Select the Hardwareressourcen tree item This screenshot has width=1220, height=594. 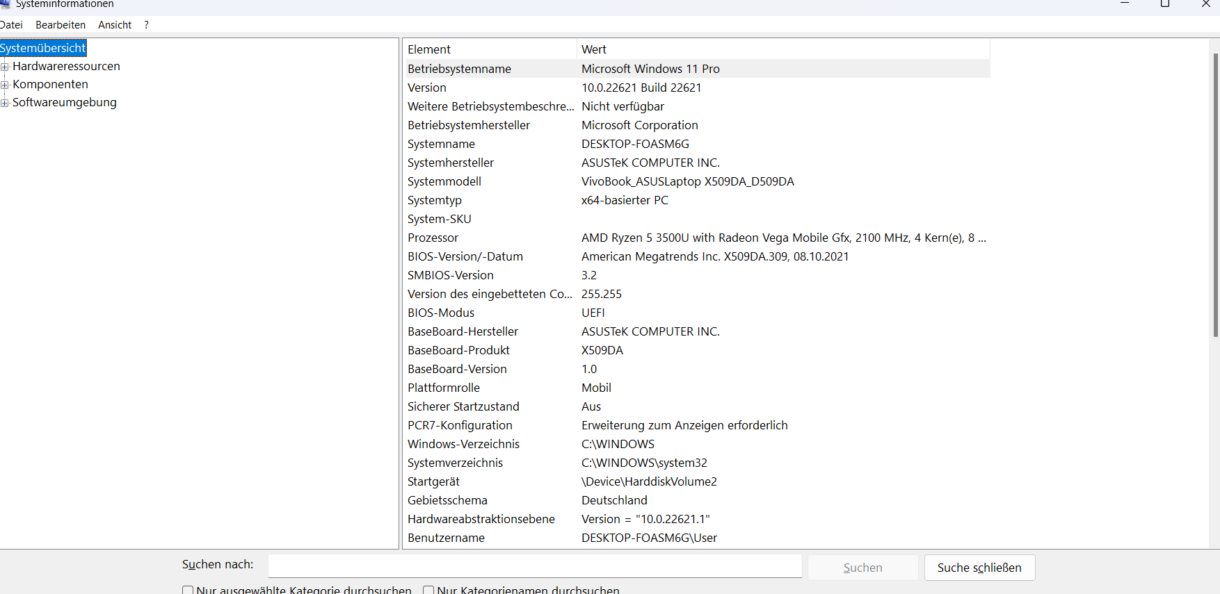coord(66,66)
